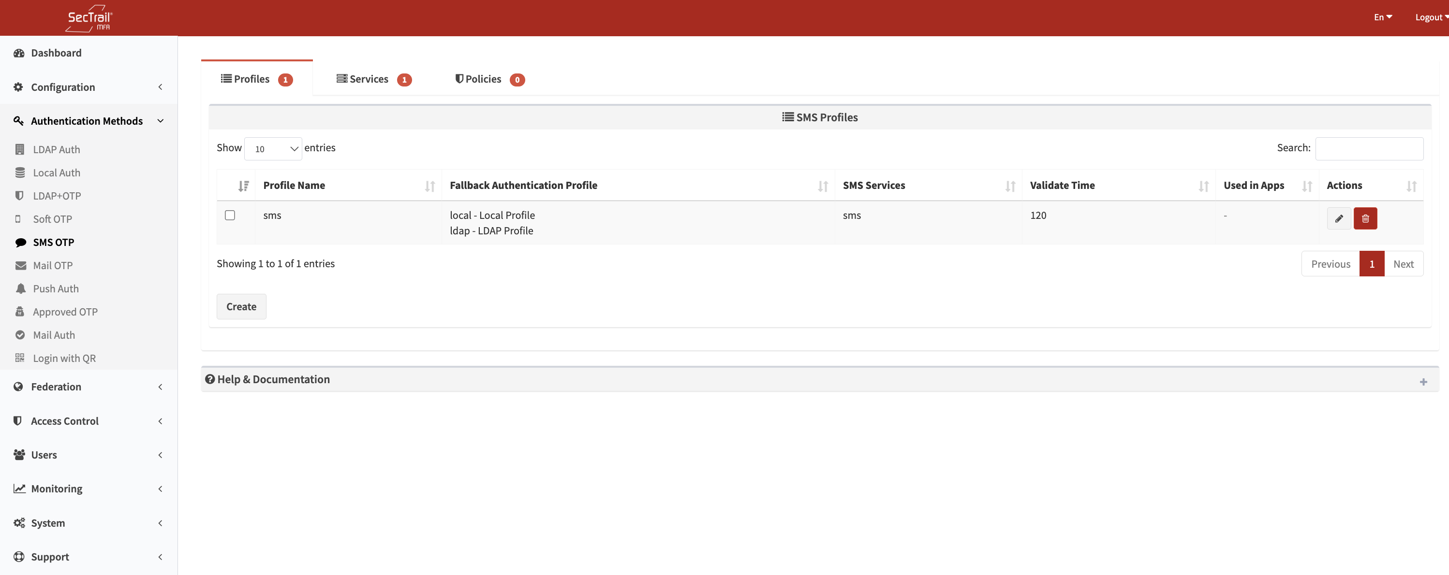This screenshot has height=575, width=1449.
Task: Click the SecTrail MFA logo
Action: 89,18
